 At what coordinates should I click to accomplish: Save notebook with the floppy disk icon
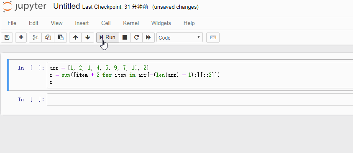pos(7,38)
